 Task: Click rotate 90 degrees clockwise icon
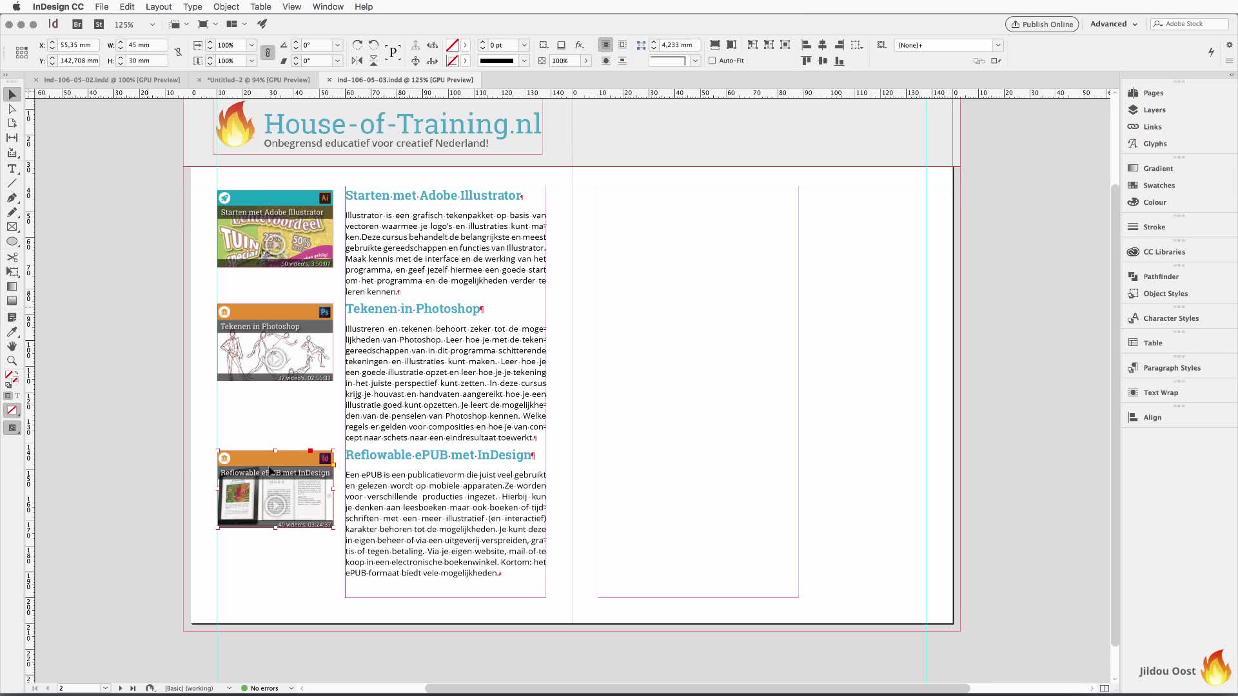point(357,45)
